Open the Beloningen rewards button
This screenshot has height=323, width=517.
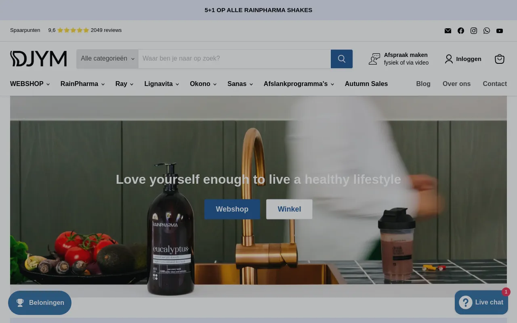[x=40, y=303]
